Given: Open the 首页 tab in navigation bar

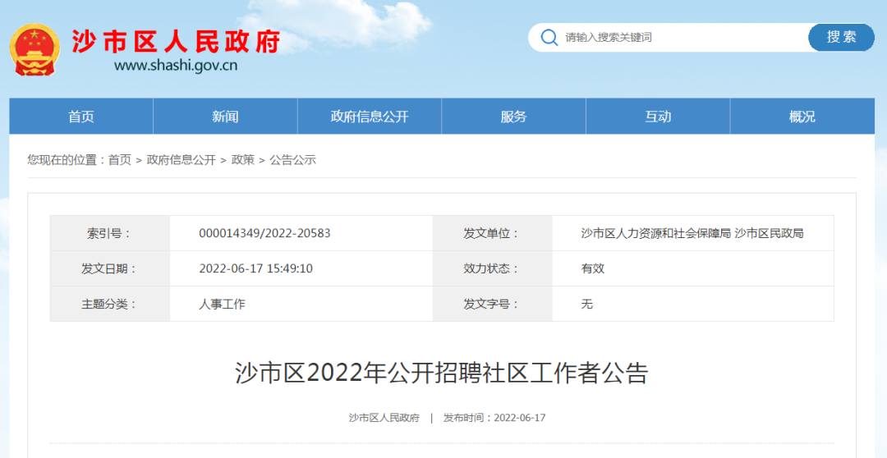Looking at the screenshot, I should [x=81, y=117].
